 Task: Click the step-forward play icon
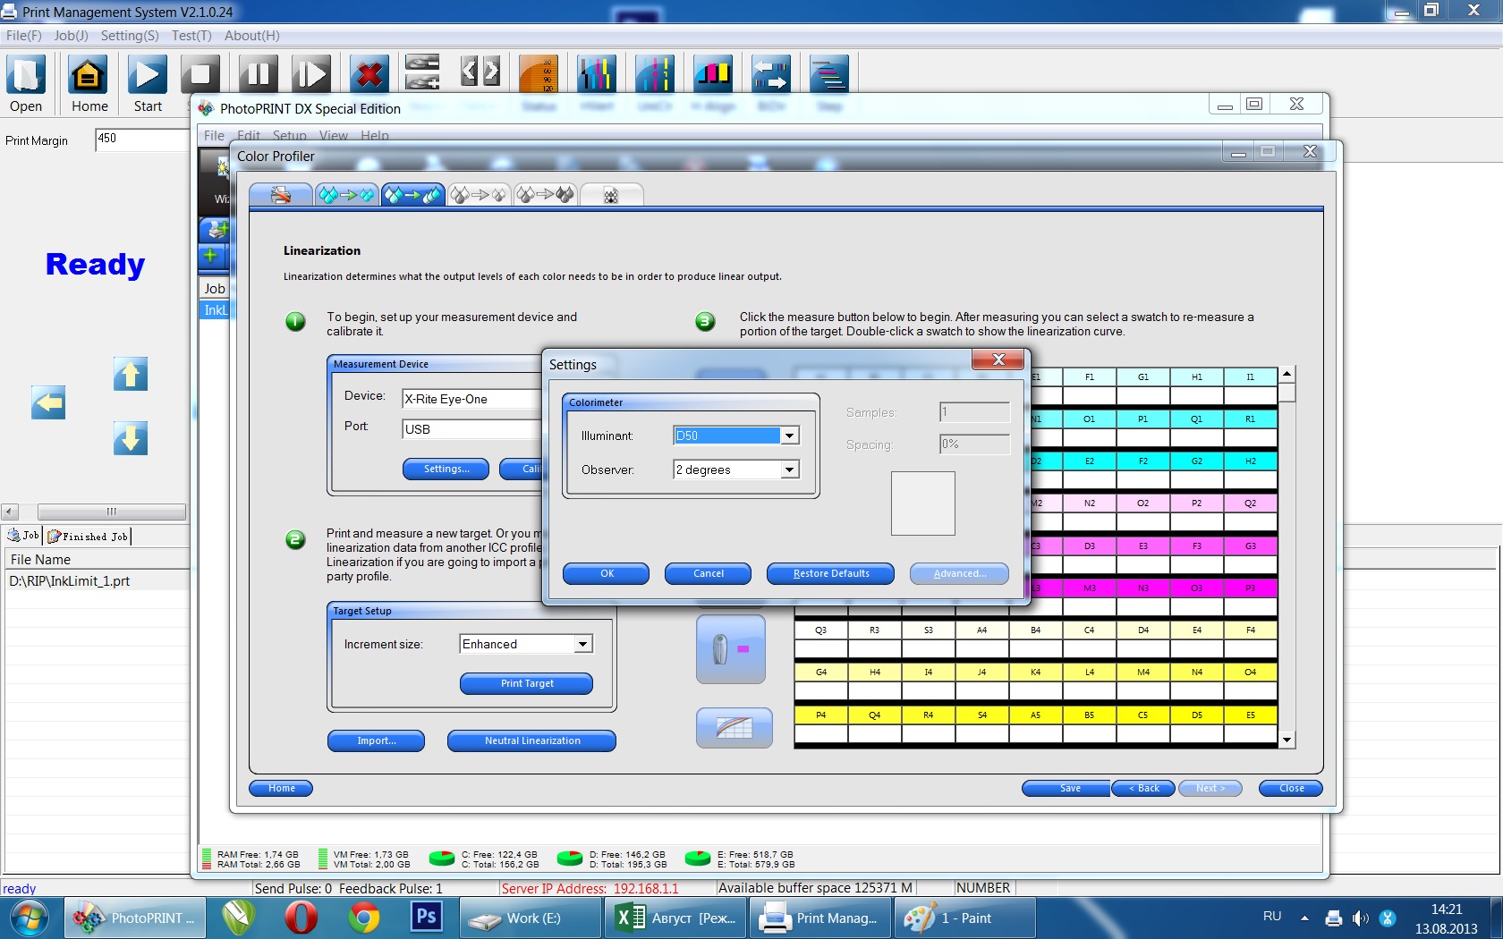[311, 74]
